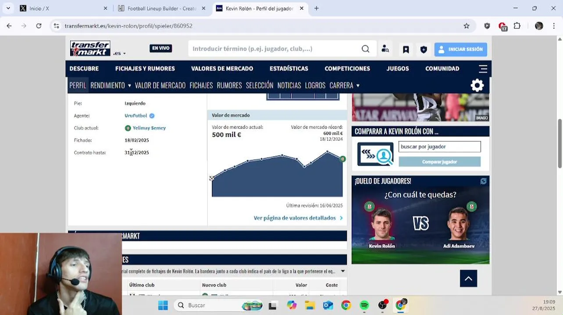This screenshot has height=315, width=563.
Task: Click the refresh icon in Duelo de Jugadores
Action: click(x=483, y=181)
